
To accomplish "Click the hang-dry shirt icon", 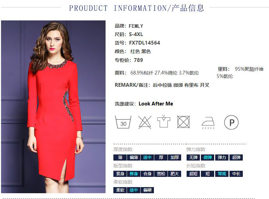I will pyautogui.click(x=164, y=121).
